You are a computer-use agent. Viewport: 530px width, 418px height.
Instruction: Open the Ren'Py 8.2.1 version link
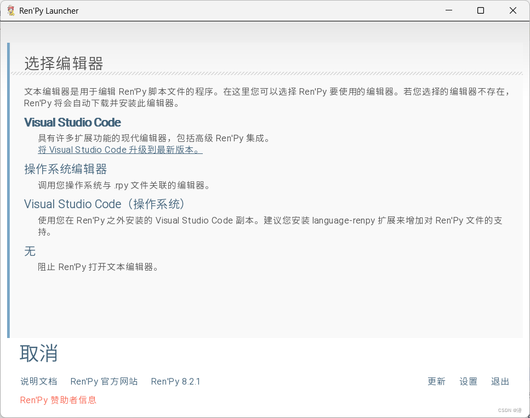point(175,381)
